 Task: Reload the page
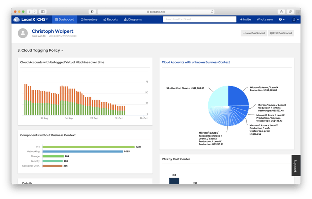pos(212,12)
